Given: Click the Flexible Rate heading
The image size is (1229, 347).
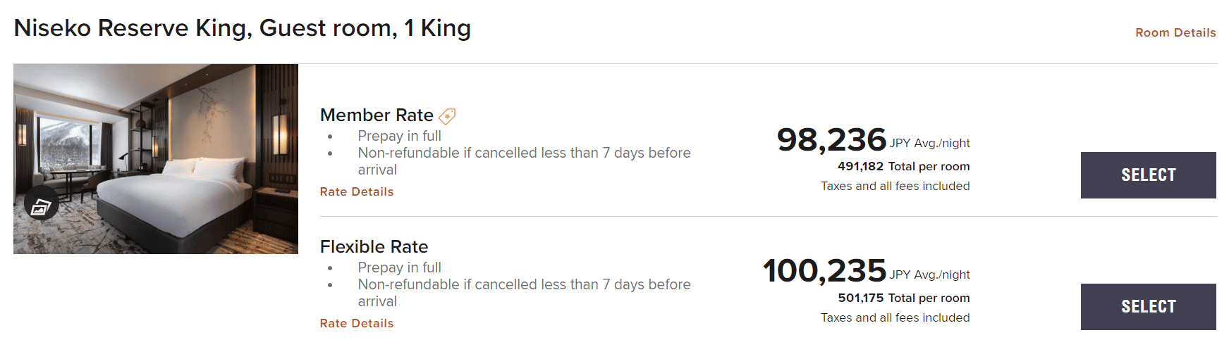Looking at the screenshot, I should coord(374,246).
